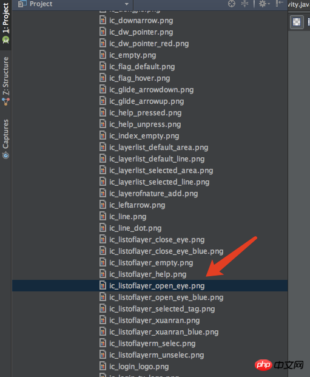
Task: Switch to the 1: Project tool tab
Action: coord(6,18)
